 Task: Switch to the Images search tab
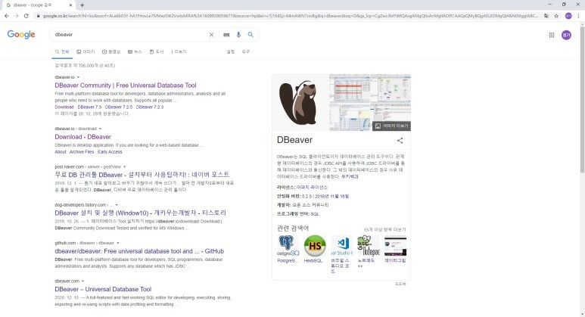[x=86, y=52]
